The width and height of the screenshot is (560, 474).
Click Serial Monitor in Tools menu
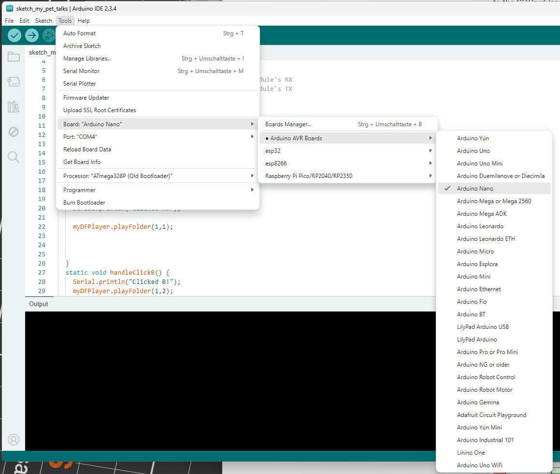coord(82,71)
